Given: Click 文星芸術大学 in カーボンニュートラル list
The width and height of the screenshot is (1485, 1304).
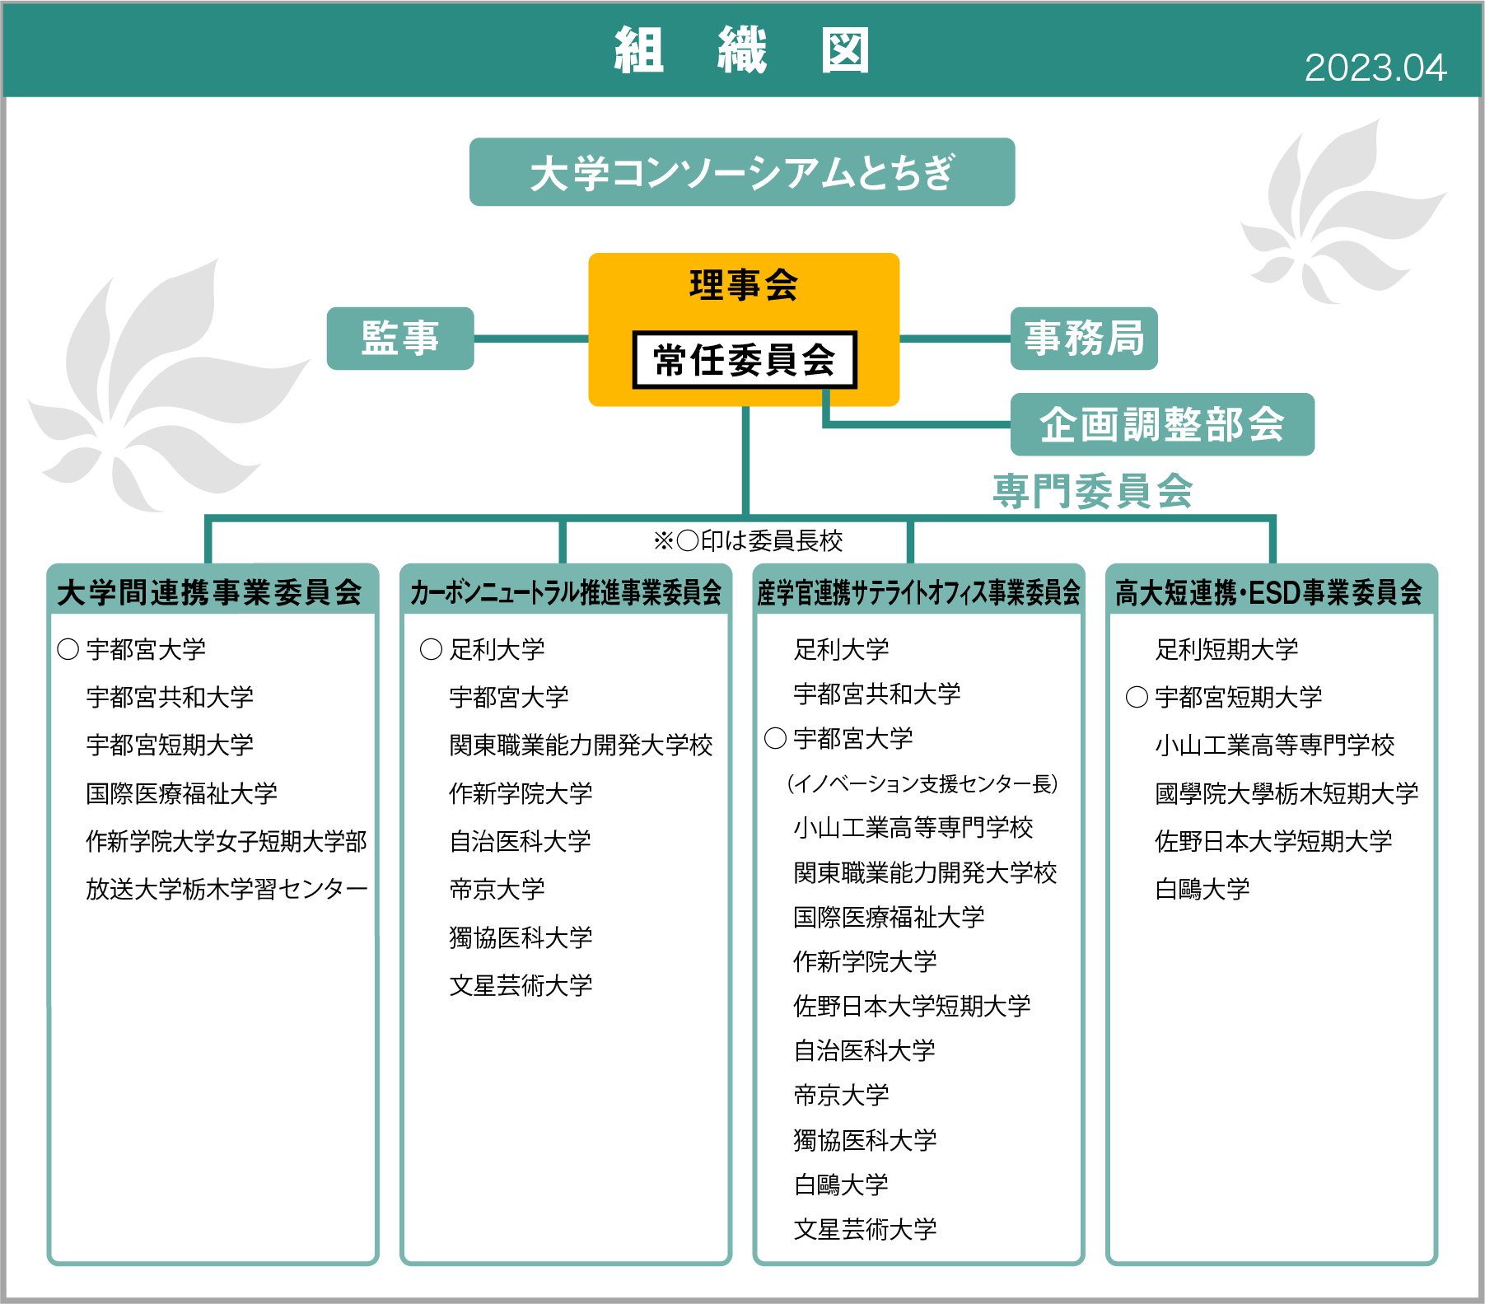Looking at the screenshot, I should tap(521, 985).
